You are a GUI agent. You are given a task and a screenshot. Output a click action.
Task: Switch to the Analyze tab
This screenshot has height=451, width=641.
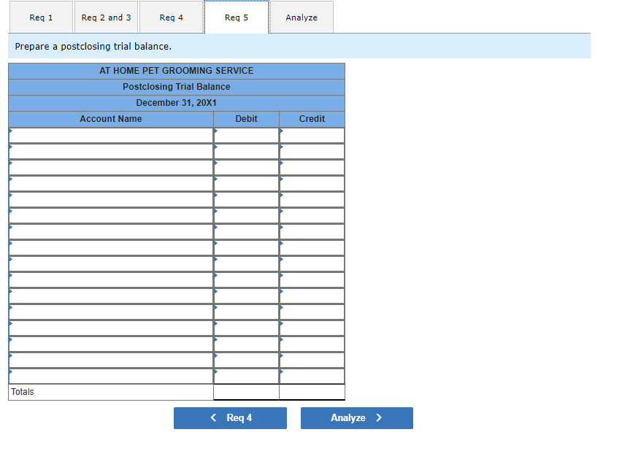tap(302, 17)
